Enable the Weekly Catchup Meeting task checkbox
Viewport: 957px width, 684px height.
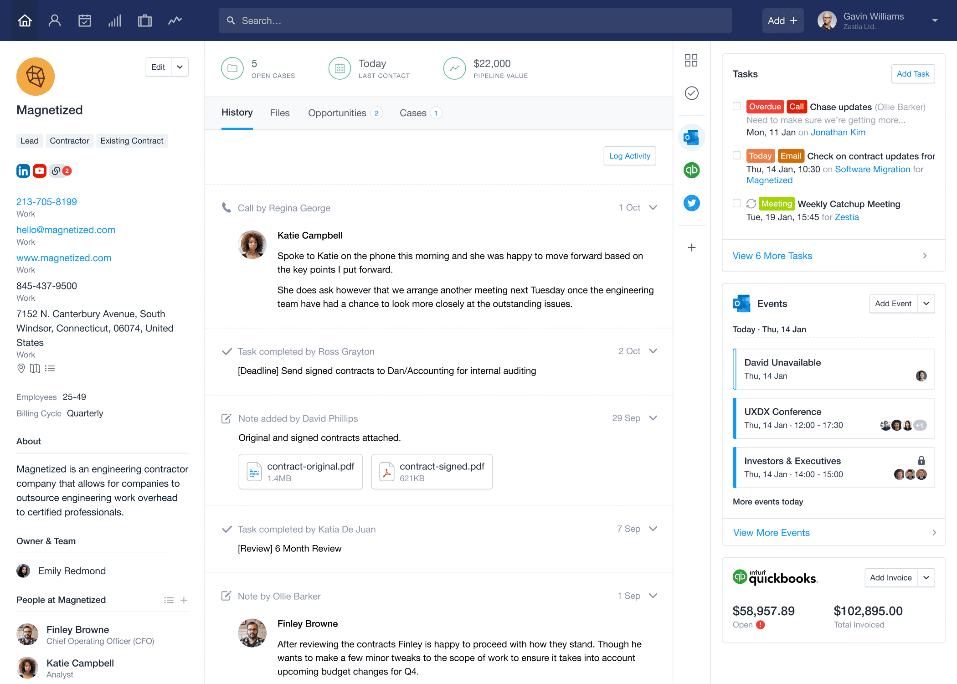736,204
